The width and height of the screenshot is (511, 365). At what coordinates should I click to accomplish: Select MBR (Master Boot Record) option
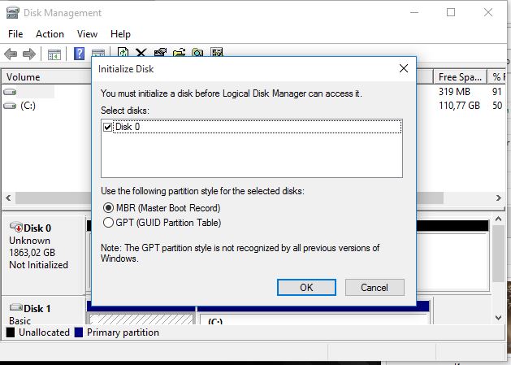[x=108, y=208]
